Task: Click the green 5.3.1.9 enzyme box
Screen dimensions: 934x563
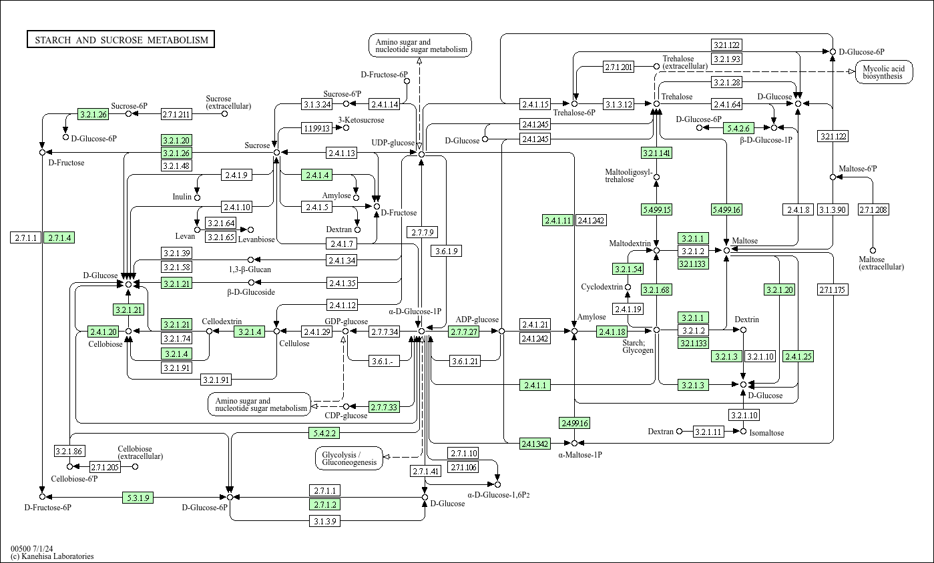Action: [x=138, y=497]
